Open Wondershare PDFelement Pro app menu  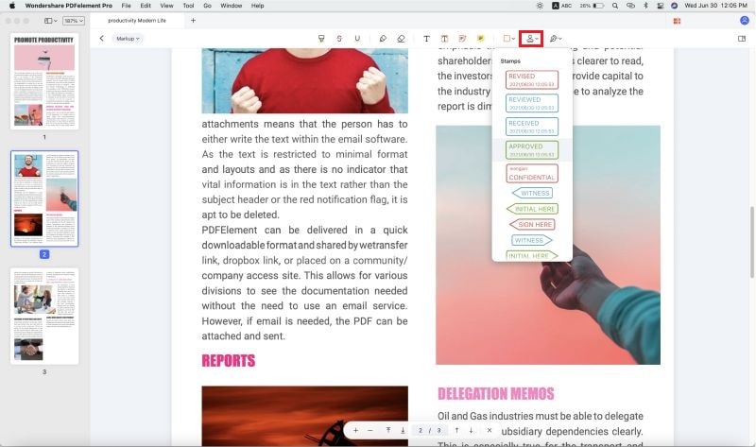click(68, 6)
